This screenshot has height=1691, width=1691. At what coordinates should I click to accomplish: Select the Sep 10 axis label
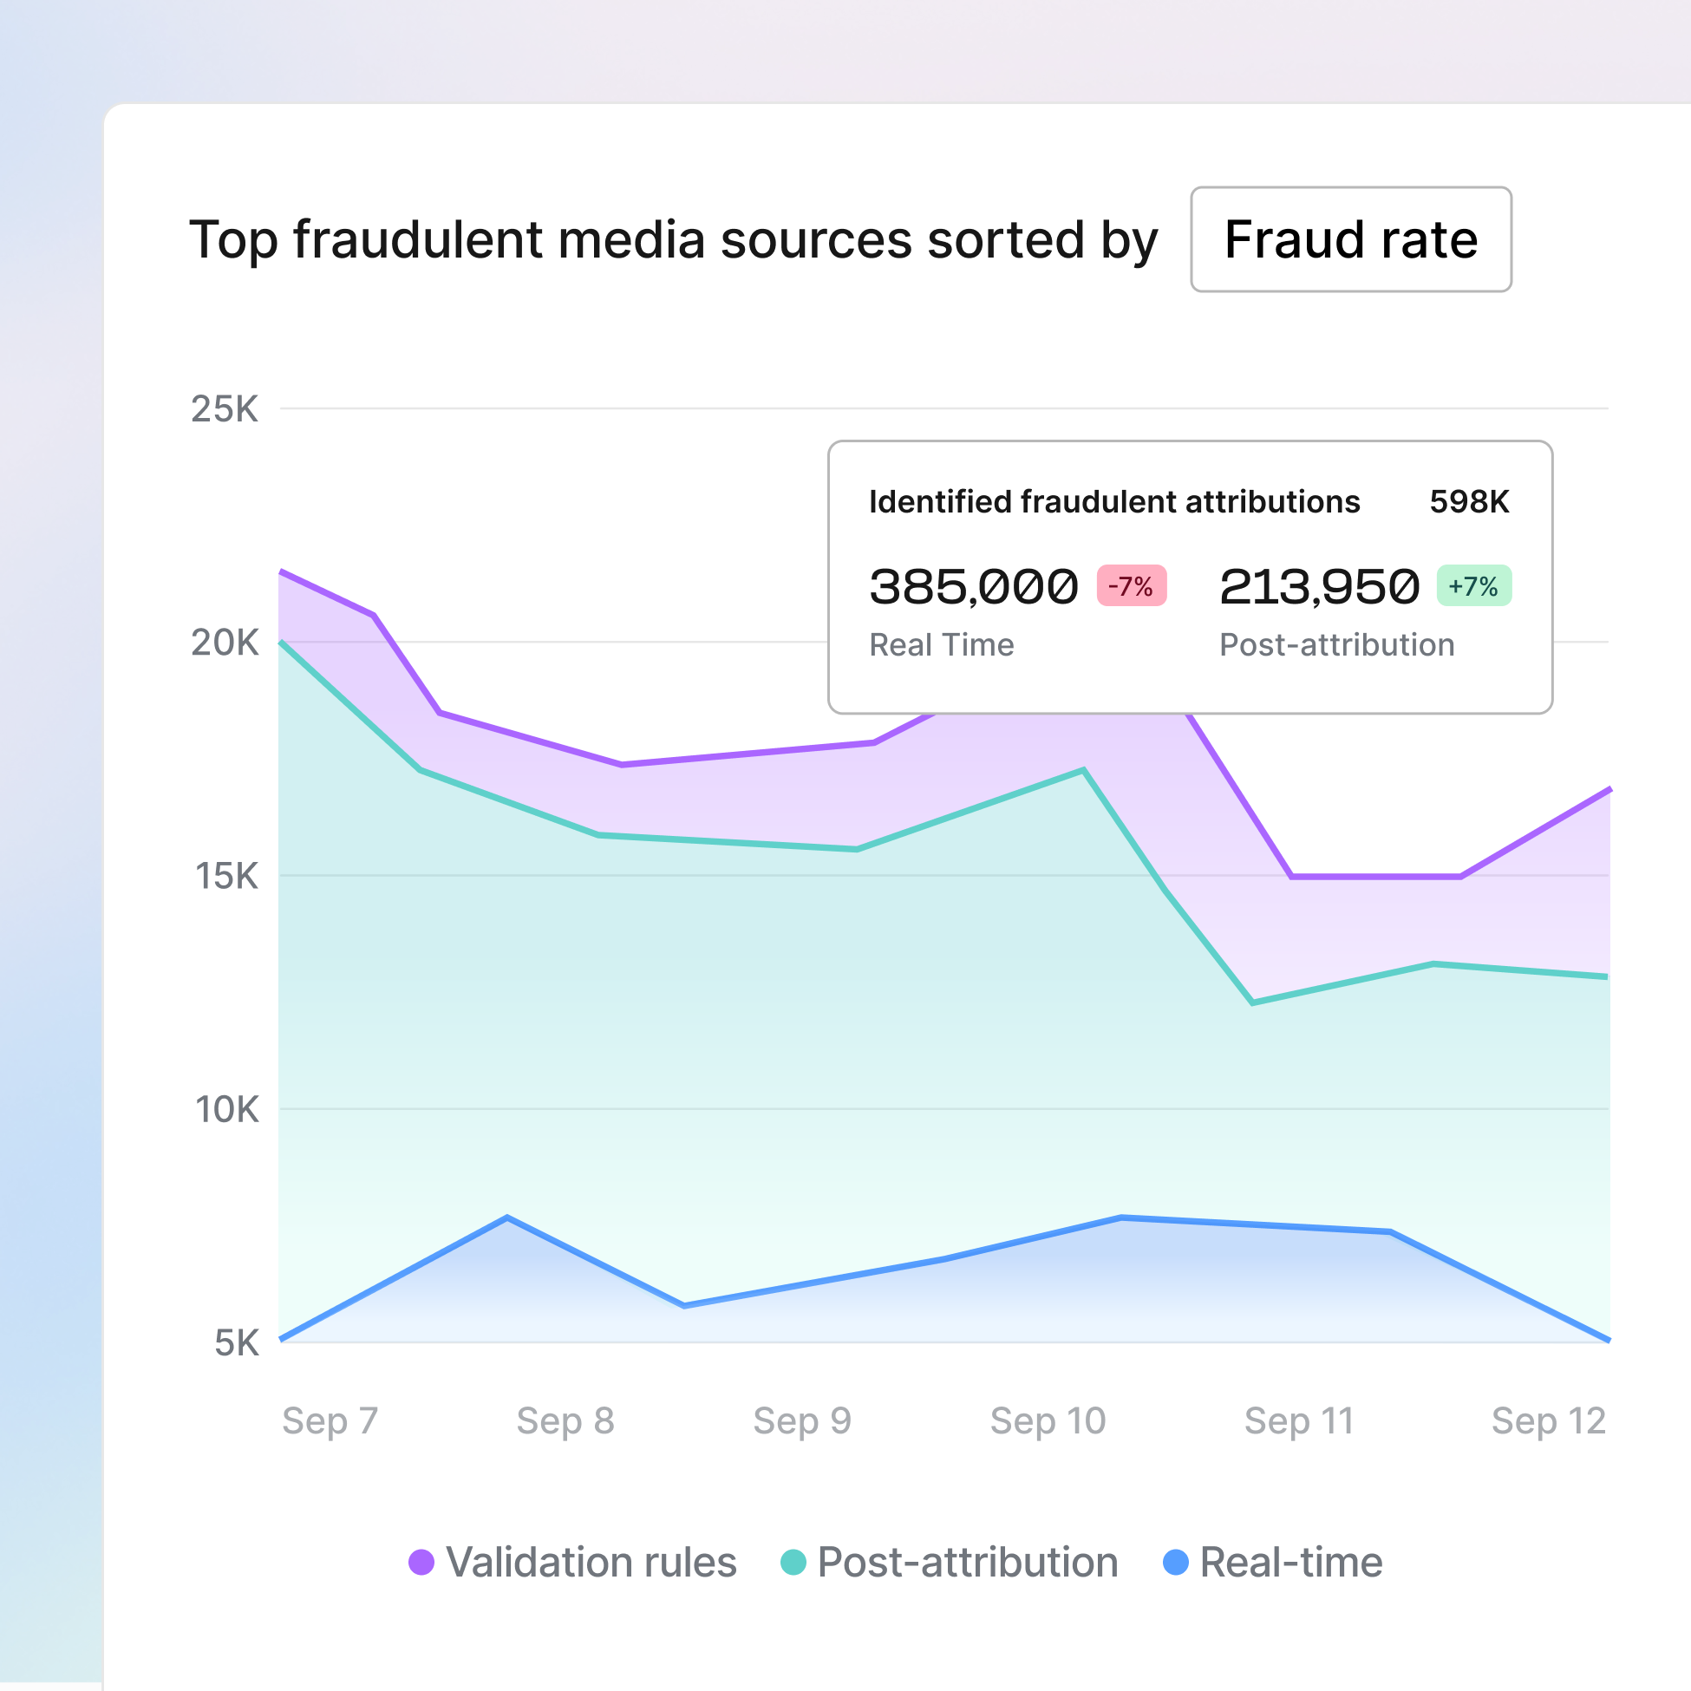(x=1047, y=1420)
